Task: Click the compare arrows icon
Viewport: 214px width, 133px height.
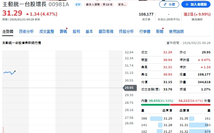Action: 165,5
